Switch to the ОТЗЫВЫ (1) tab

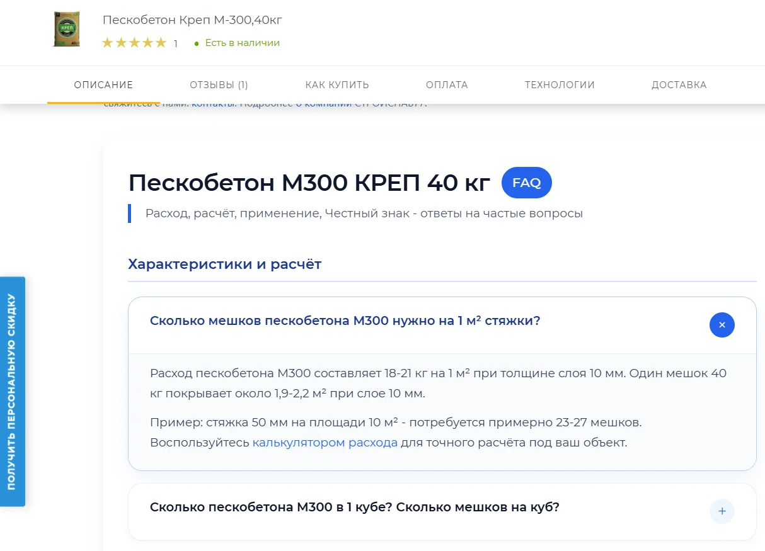[x=219, y=85]
